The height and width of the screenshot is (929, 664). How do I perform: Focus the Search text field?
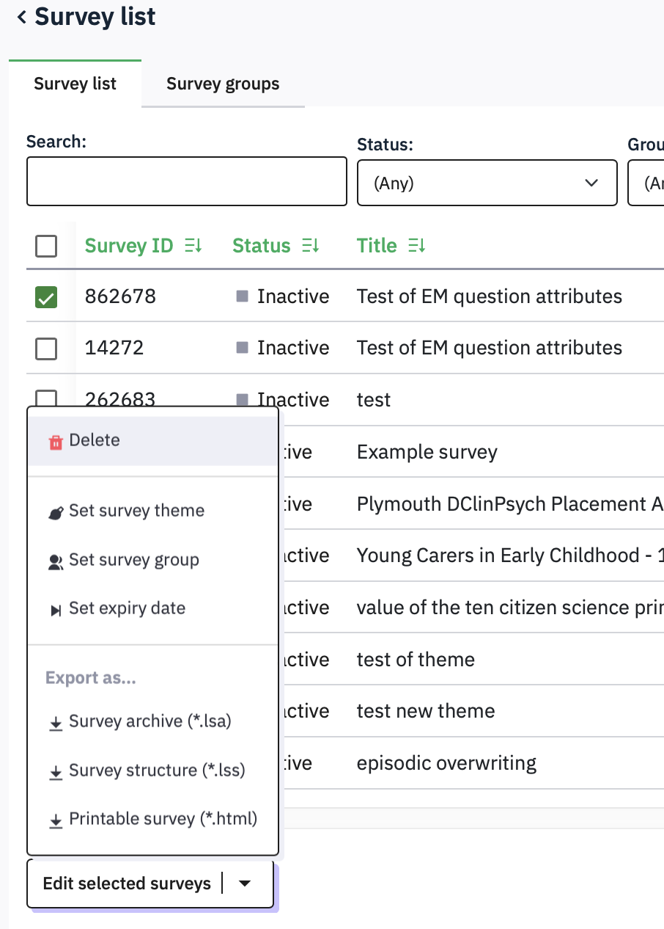pos(186,181)
